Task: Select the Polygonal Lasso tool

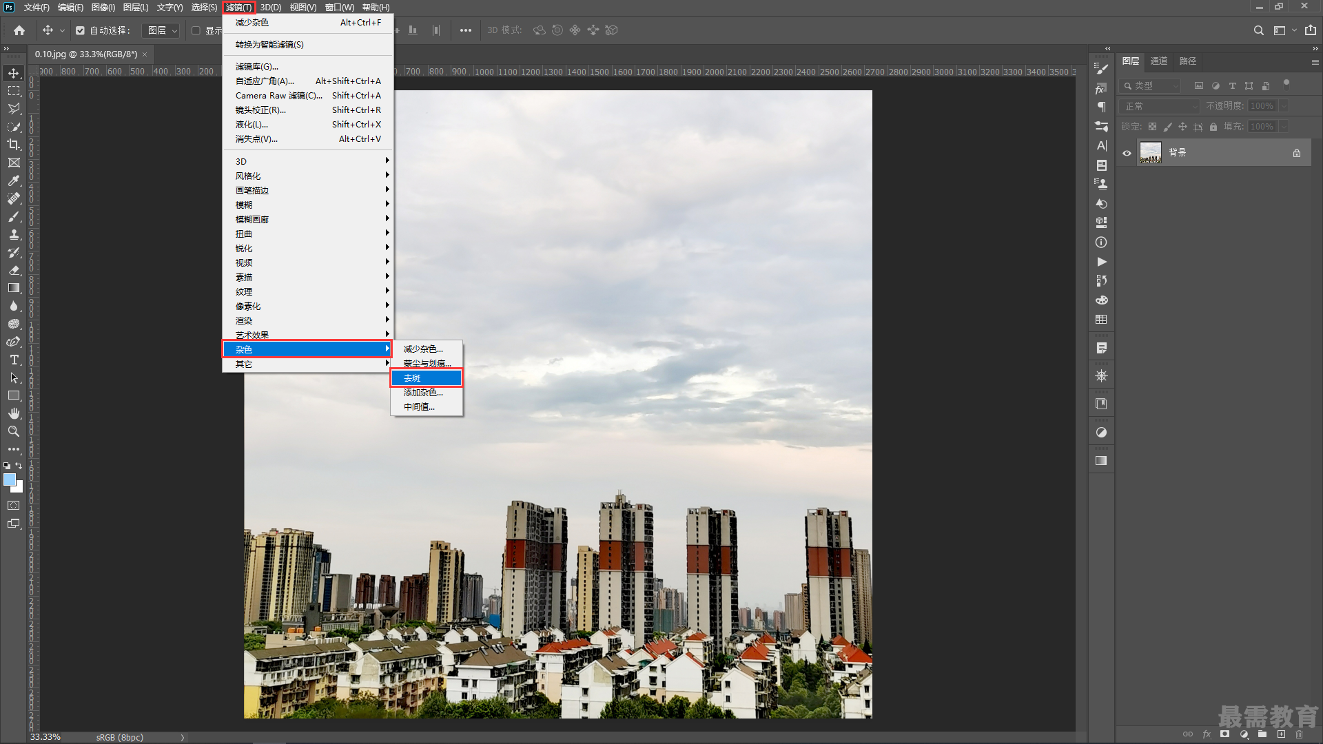Action: [x=14, y=109]
